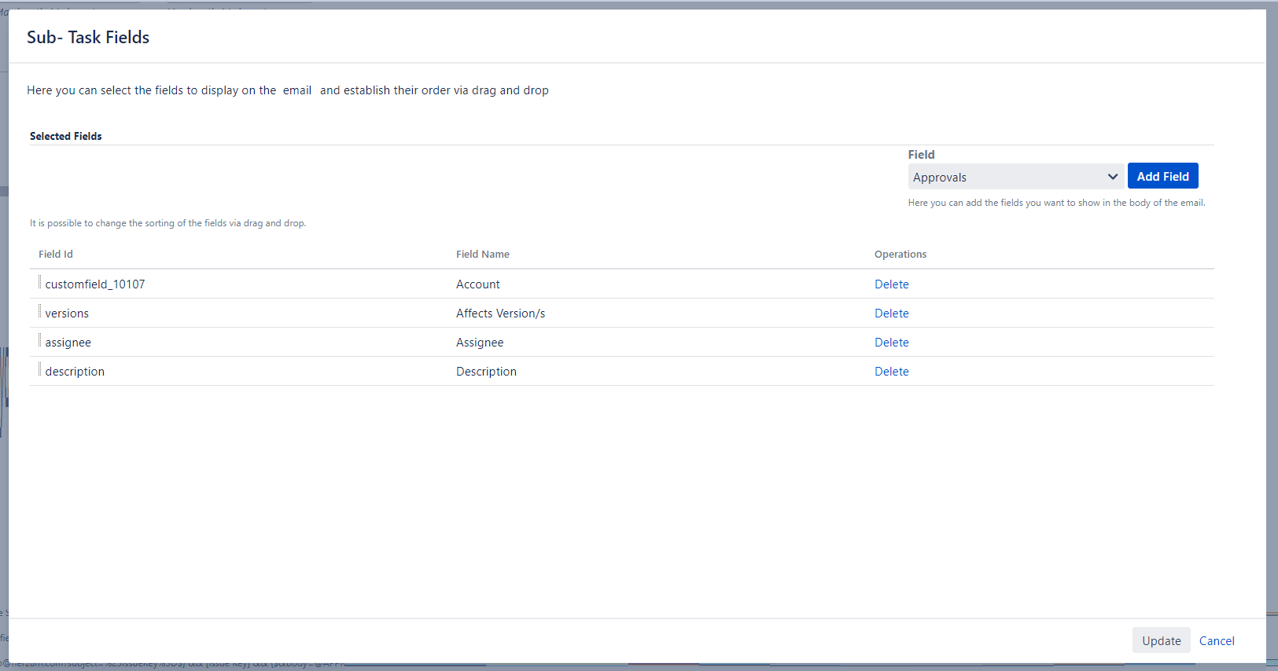Delete the Description field row

tap(891, 372)
